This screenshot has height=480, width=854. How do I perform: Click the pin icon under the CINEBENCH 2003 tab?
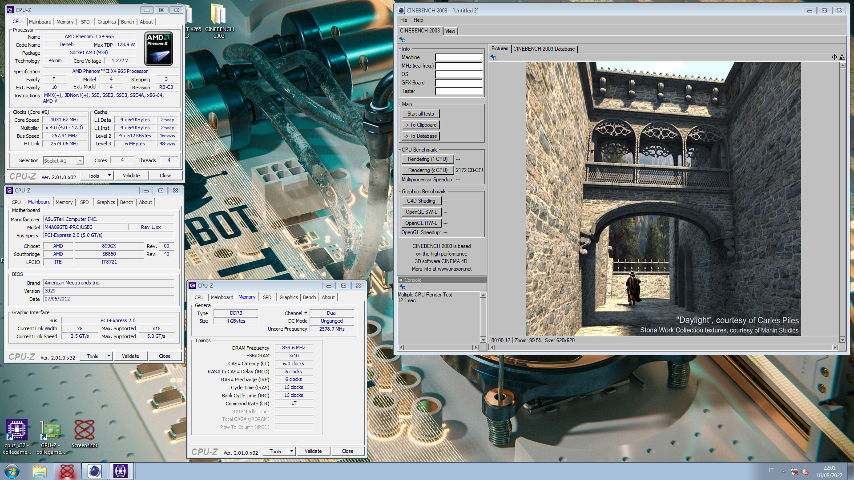[403, 40]
